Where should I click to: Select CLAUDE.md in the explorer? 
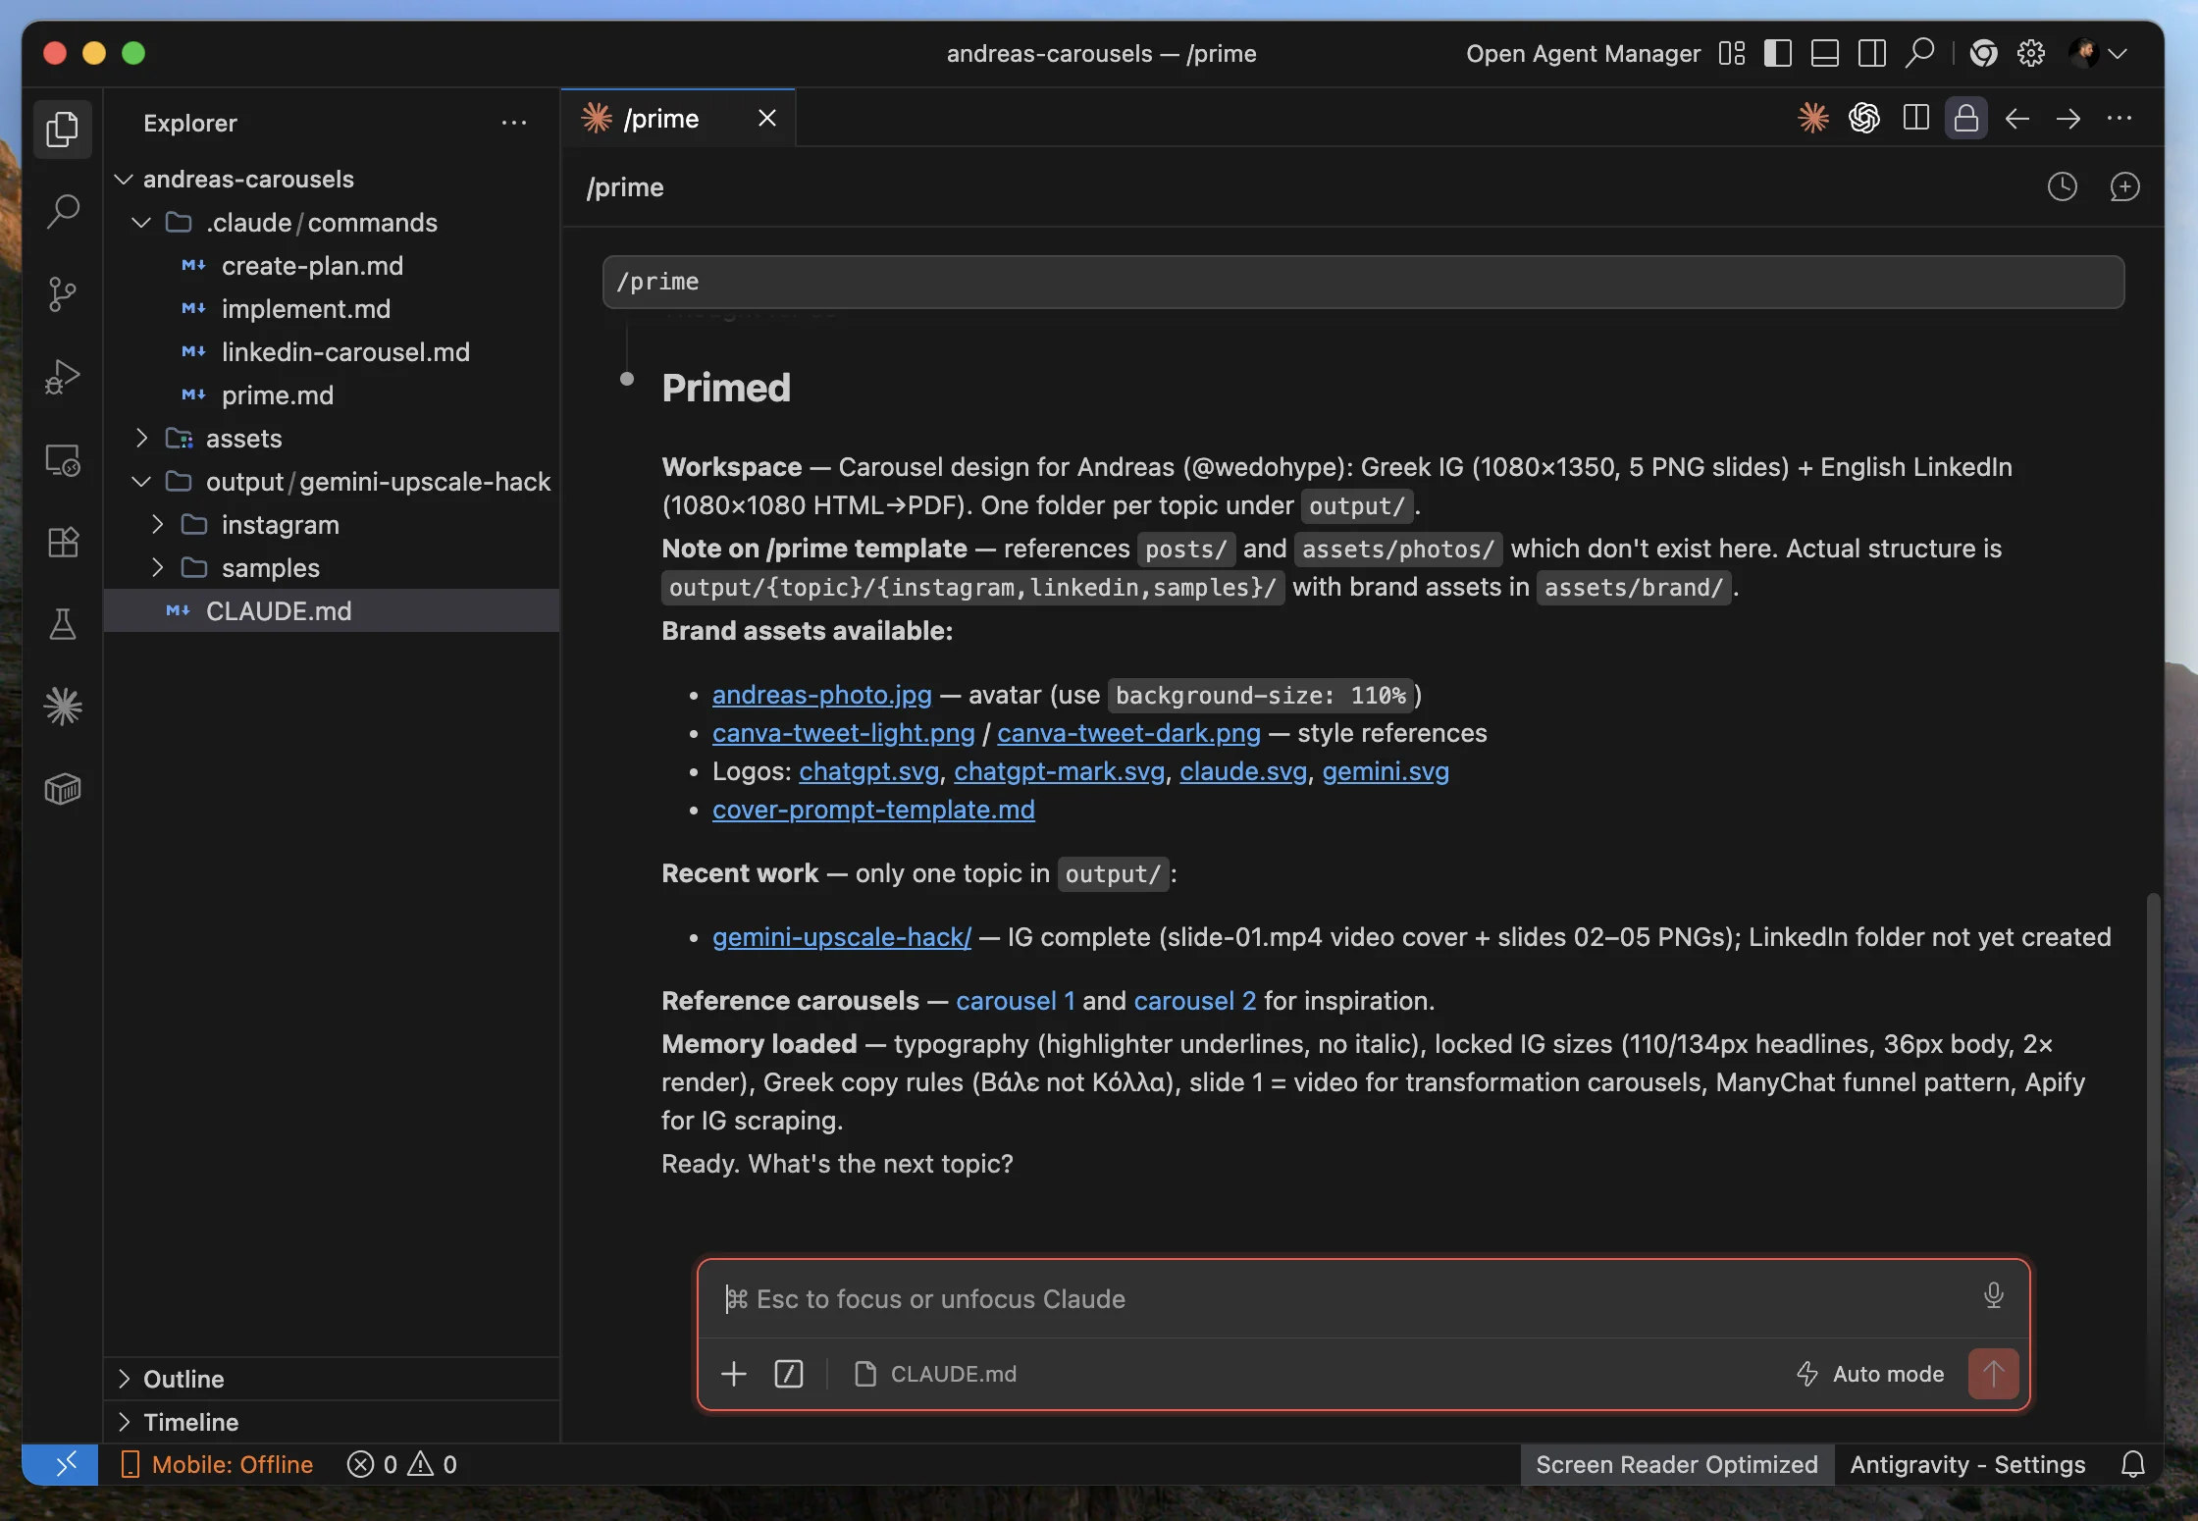pos(332,610)
